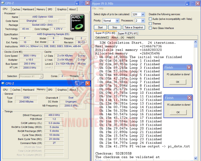Click the processor Name field AMD Opteron 1300
Screen dimensions: 201x161
42,17
